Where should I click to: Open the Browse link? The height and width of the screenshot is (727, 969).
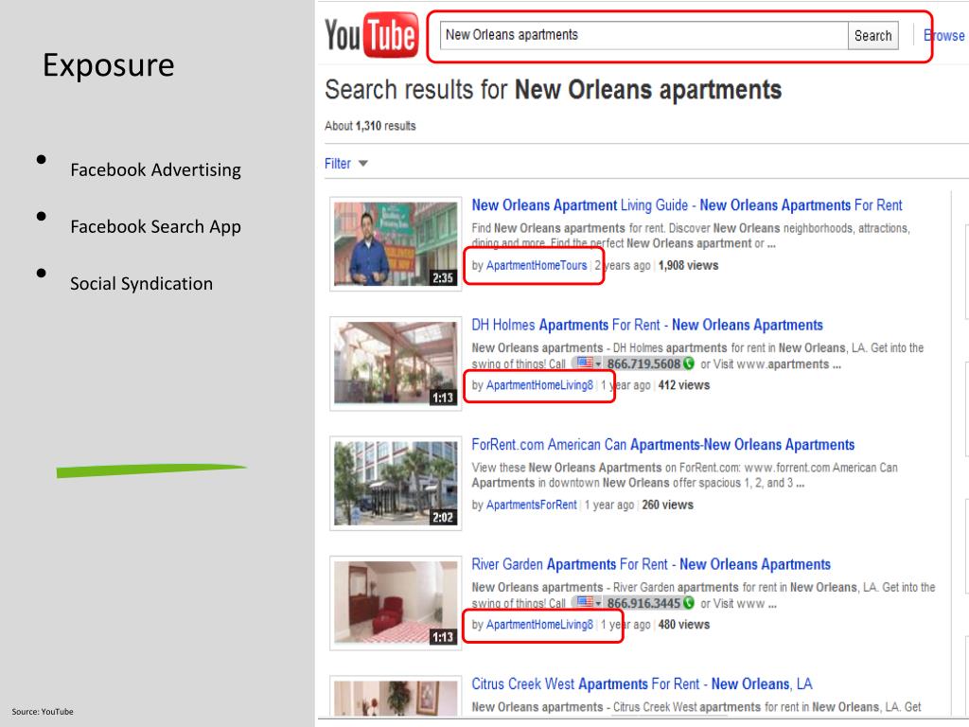943,36
